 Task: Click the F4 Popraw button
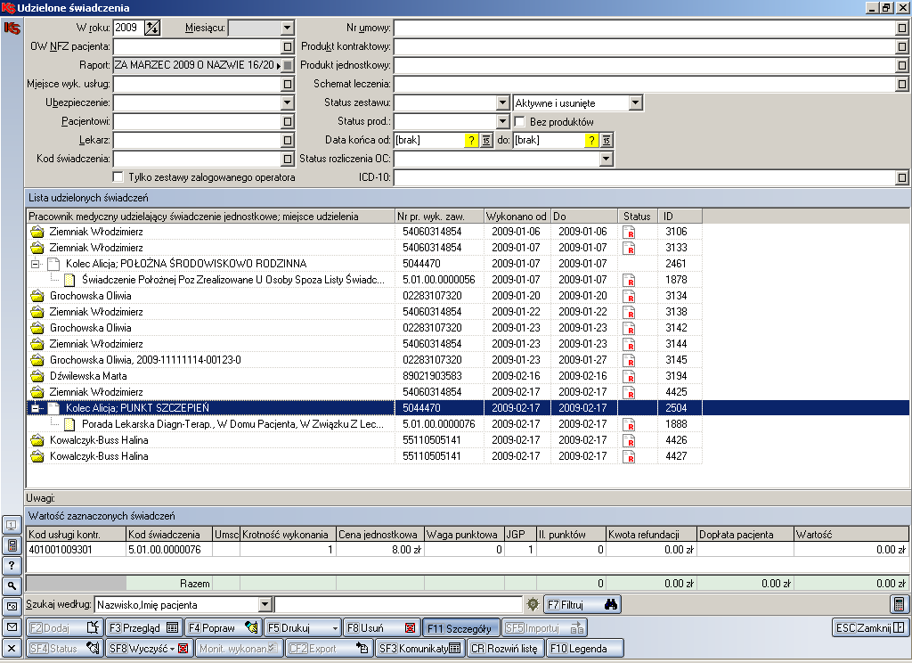(224, 627)
